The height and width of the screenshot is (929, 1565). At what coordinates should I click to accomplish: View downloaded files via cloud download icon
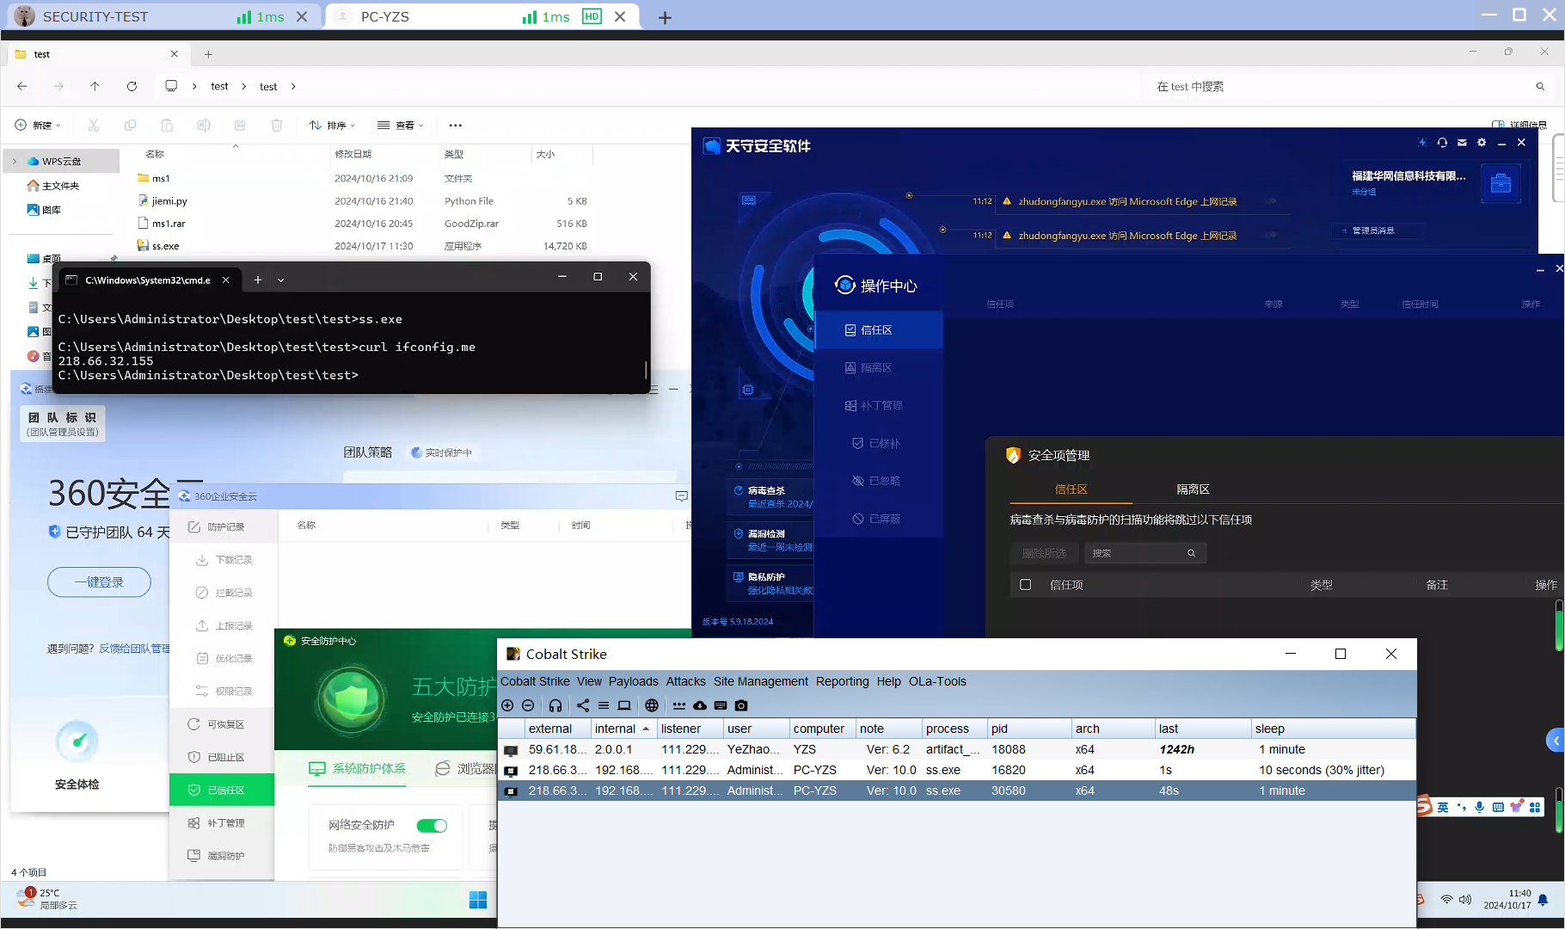[x=700, y=705]
